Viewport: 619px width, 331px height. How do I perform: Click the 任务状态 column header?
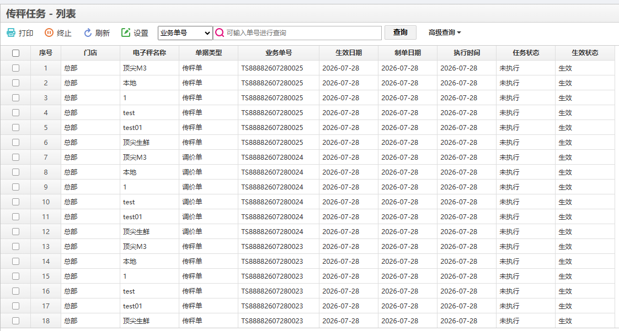[x=526, y=53]
